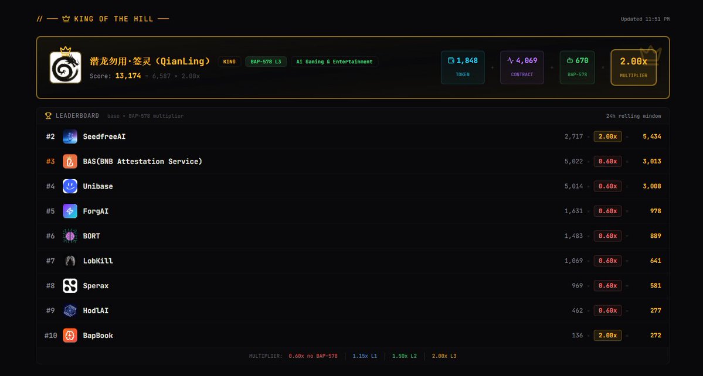This screenshot has height=376, width=703.
Task: Click the base score 5,022
Action: 574,161
